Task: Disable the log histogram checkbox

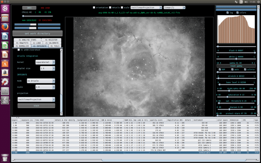Action: click(x=228, y=13)
